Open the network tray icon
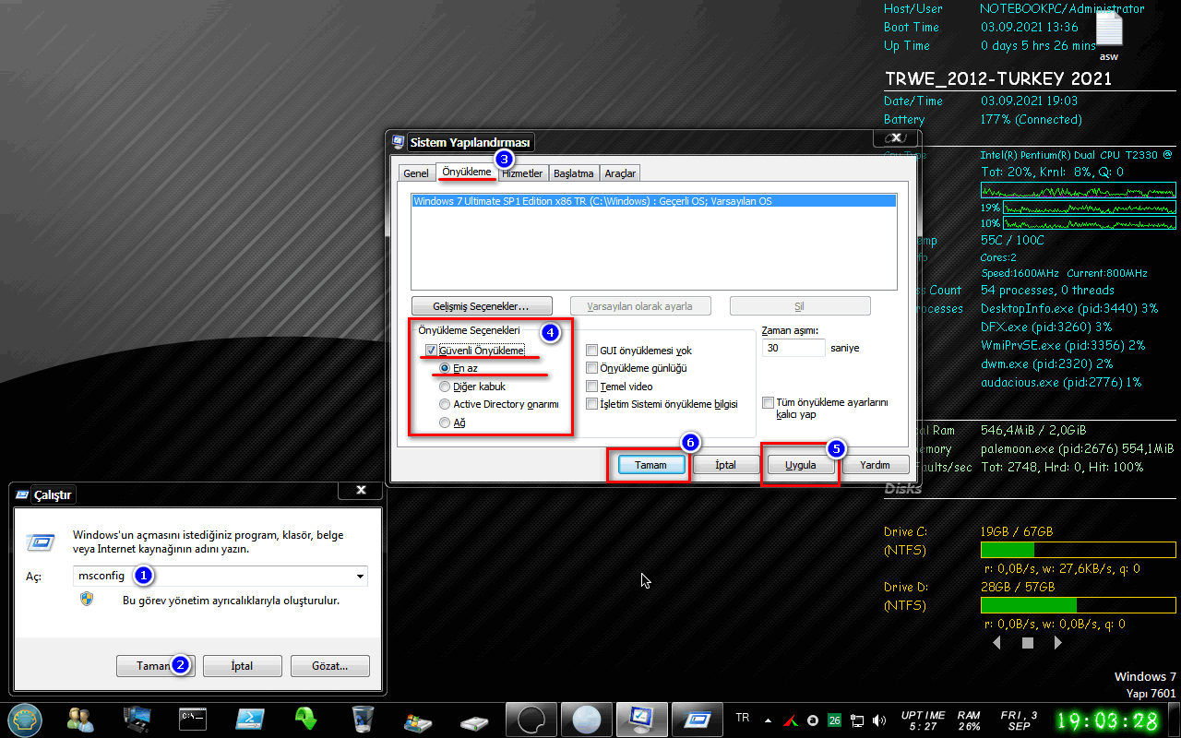Viewport: 1181px width, 738px height. [857, 720]
